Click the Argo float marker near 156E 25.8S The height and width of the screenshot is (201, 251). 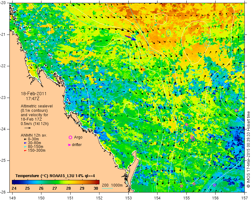tap(215, 185)
